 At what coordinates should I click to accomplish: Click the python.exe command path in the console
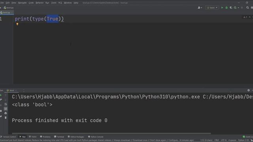[106, 97]
